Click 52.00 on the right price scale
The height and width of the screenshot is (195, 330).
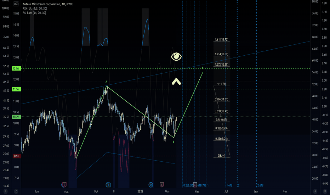click(315, 84)
